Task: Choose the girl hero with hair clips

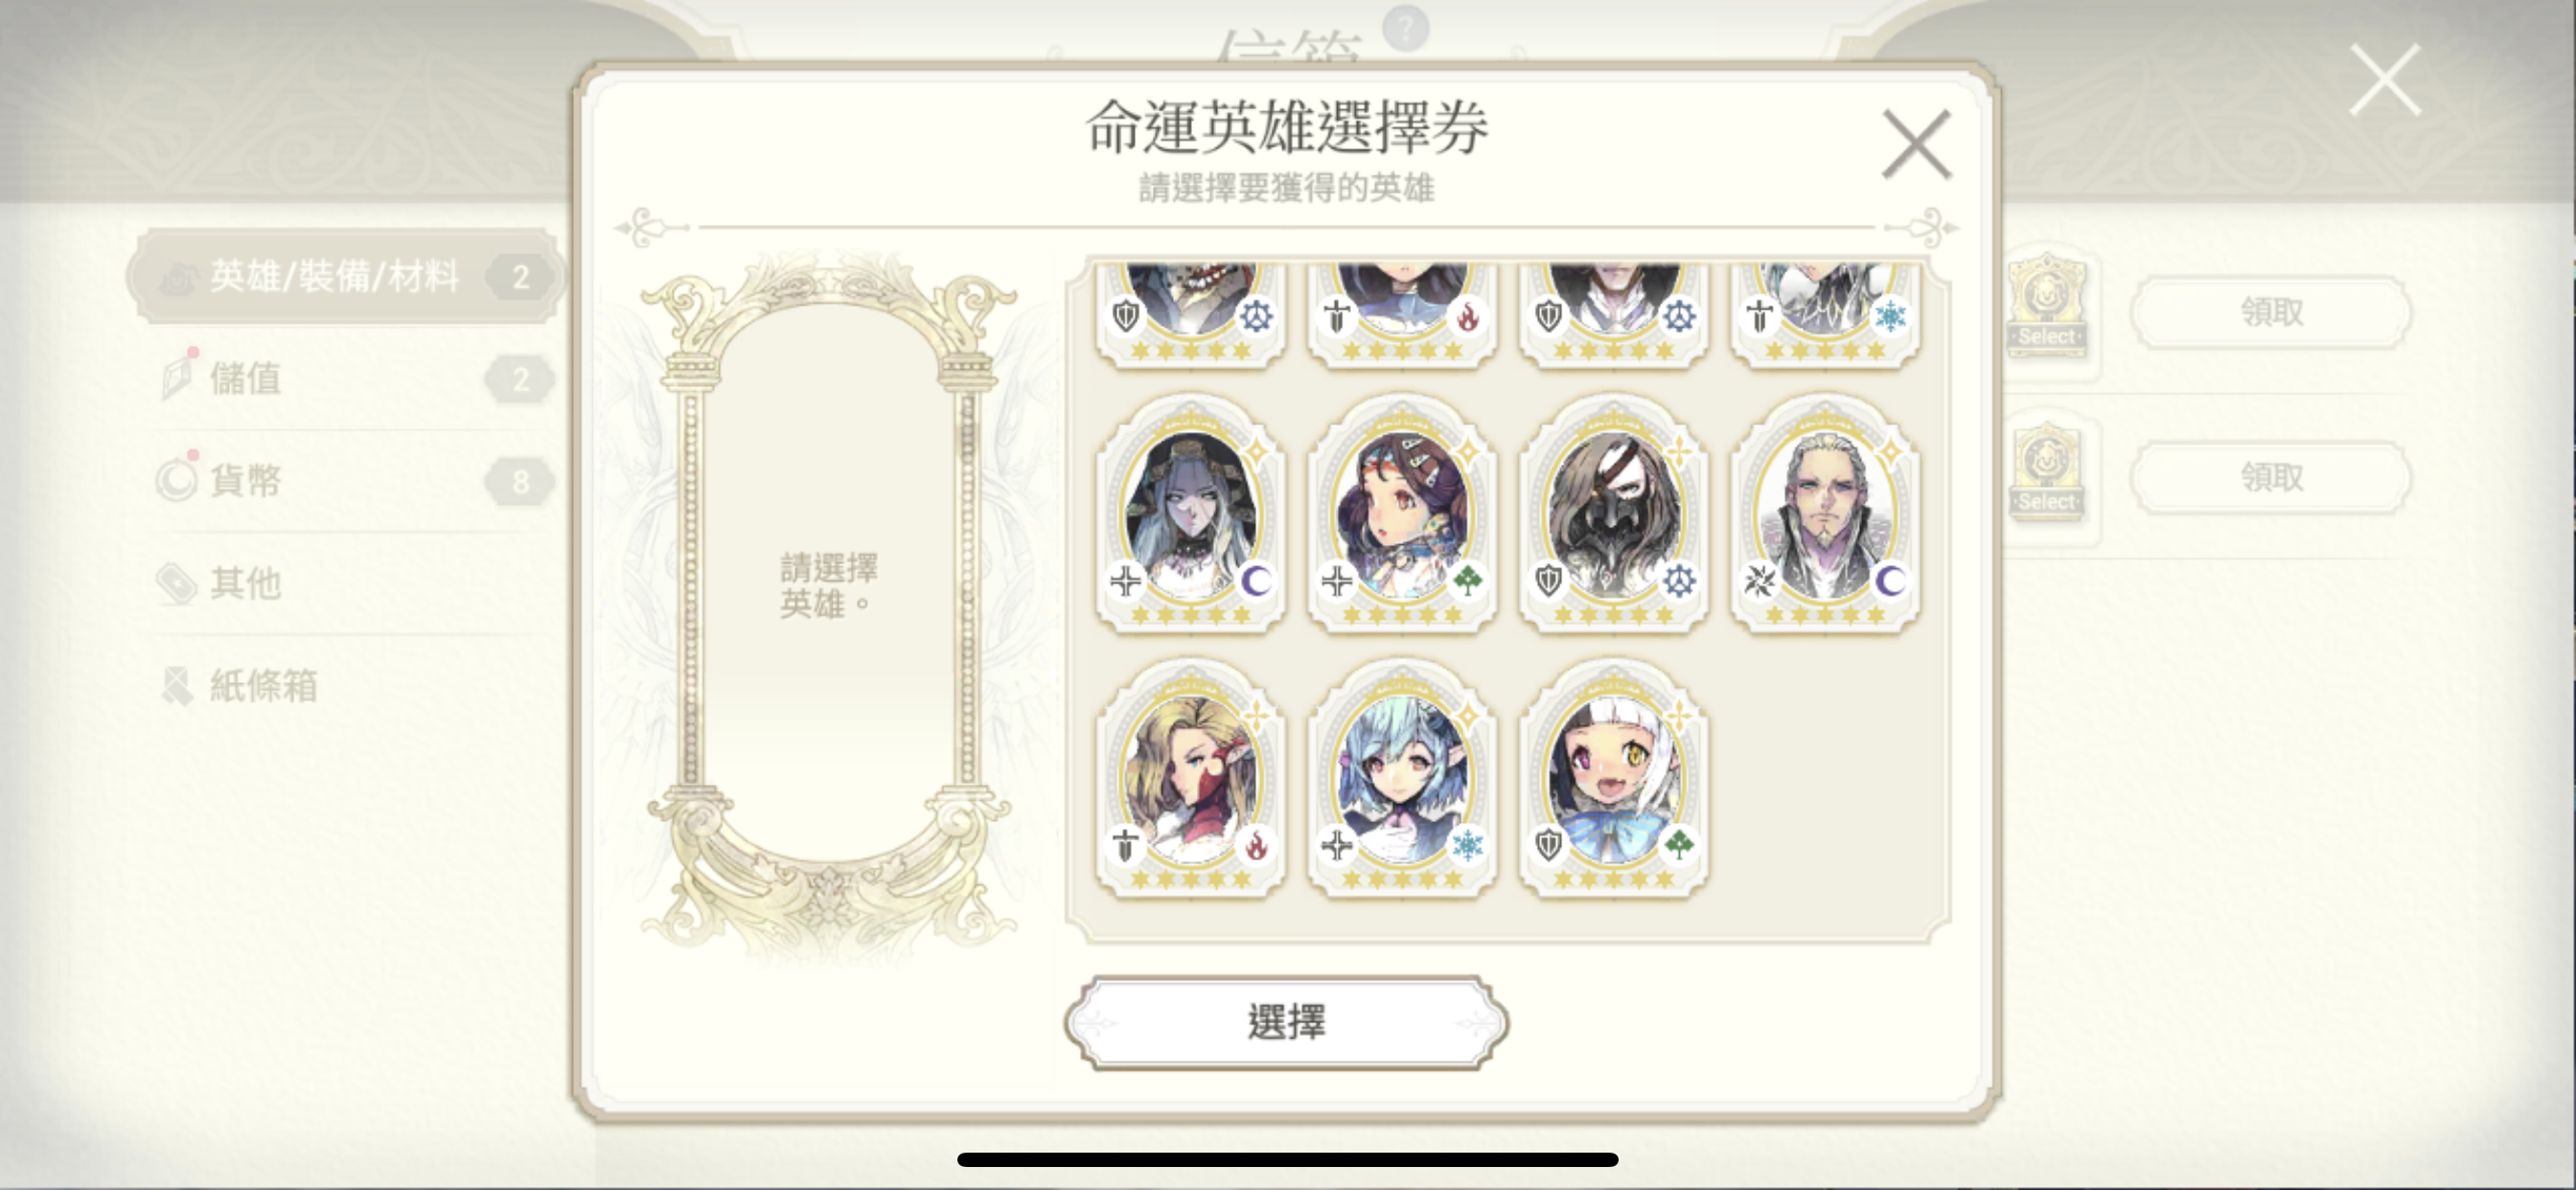Action: (1402, 513)
